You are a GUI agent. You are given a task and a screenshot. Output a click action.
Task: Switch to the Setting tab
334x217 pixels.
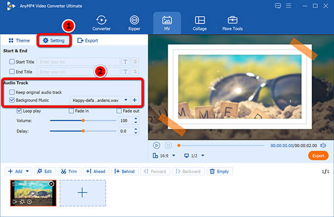coord(53,40)
